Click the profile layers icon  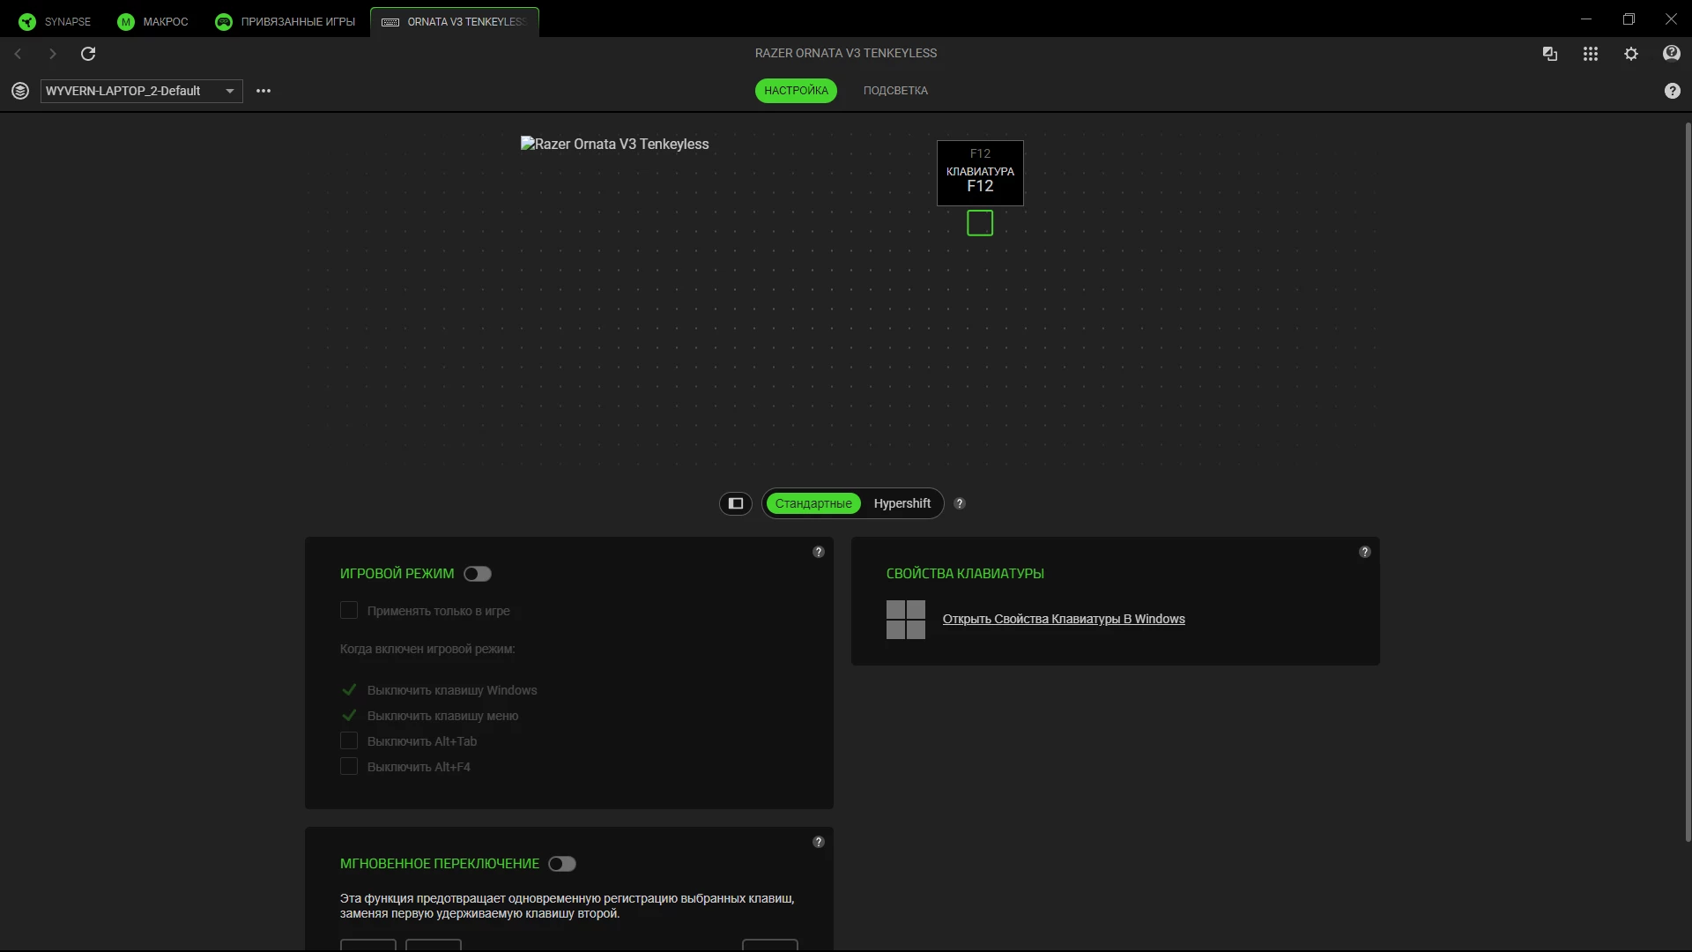pos(20,91)
